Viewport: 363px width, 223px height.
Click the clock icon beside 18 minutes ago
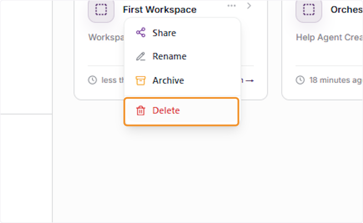click(300, 80)
